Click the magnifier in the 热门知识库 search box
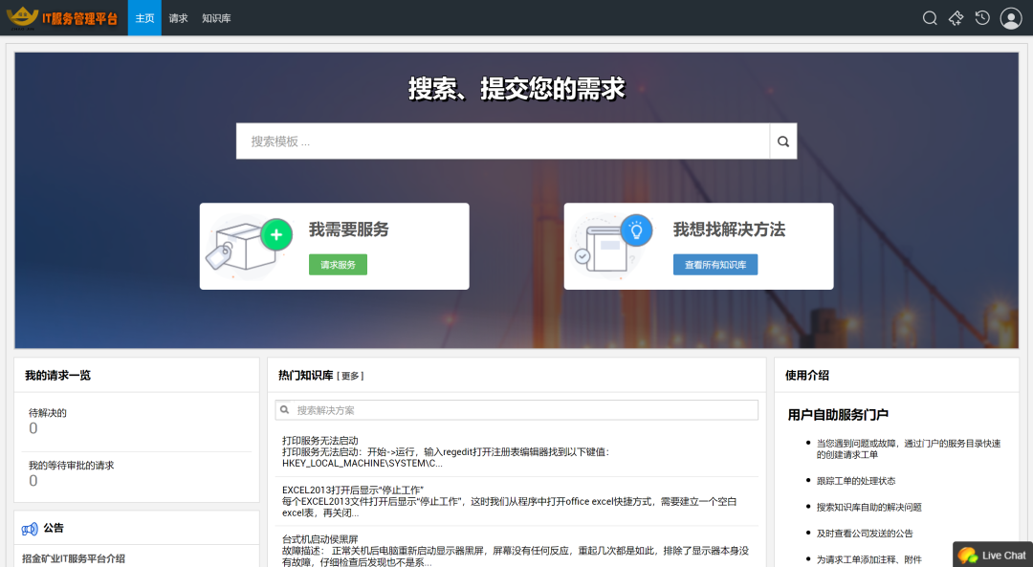The height and width of the screenshot is (567, 1033). [285, 409]
